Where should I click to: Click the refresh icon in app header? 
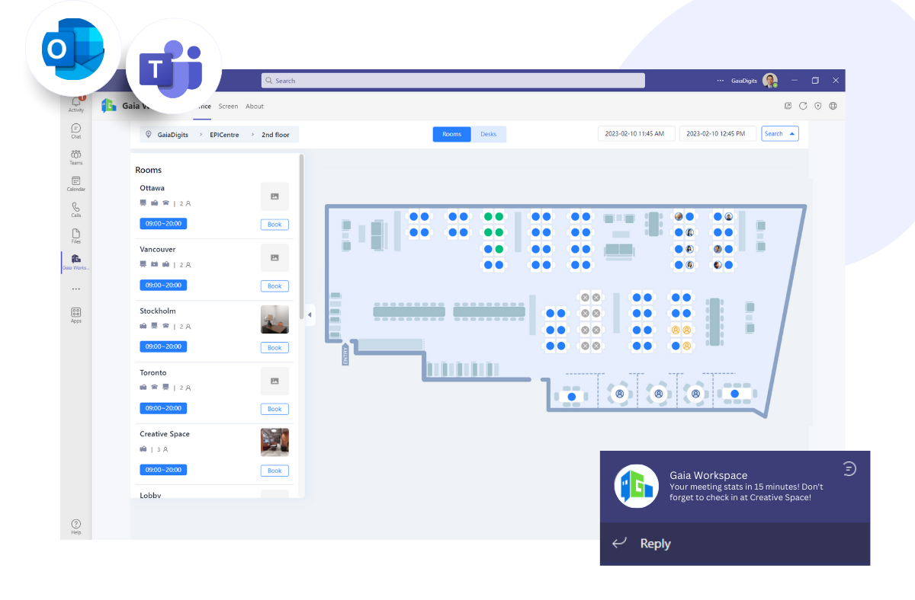coord(803,106)
